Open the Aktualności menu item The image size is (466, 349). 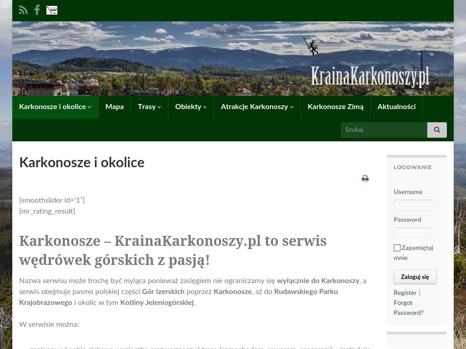point(396,107)
